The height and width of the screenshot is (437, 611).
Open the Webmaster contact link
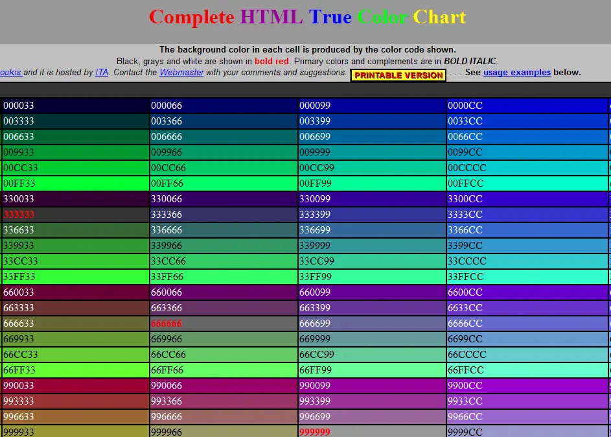tap(181, 73)
